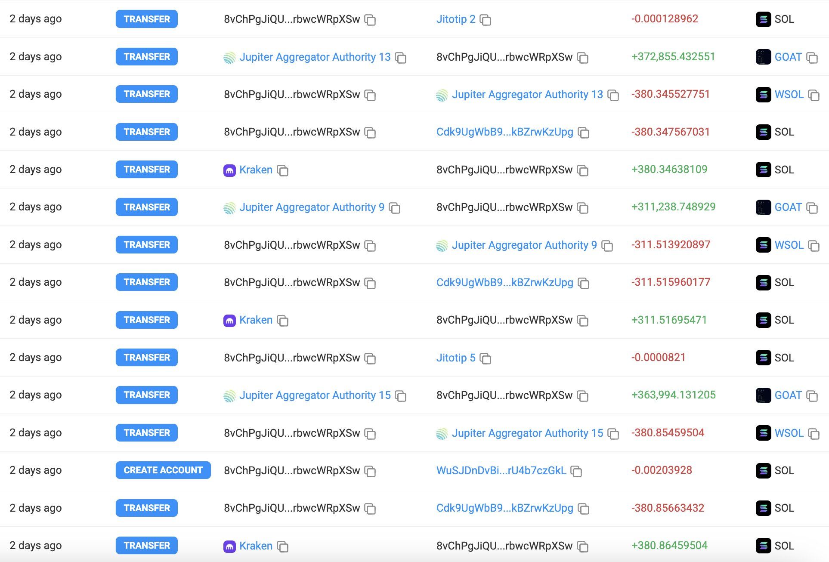The image size is (829, 562).
Task: Open the Jupiter Aggregator Authority 13 sender link
Action: click(315, 57)
